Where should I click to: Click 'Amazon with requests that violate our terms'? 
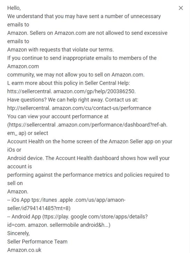click(61, 49)
